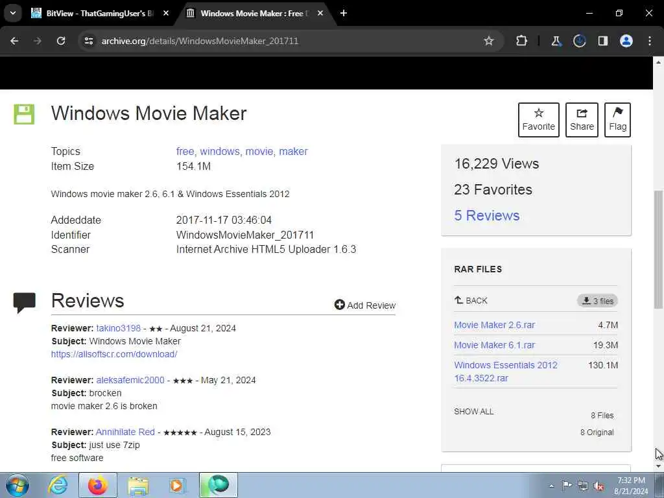This screenshot has width=664, height=498.
Task: View site information icon in address bar
Action: tap(88, 41)
